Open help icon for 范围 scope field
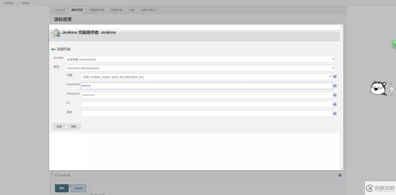 (335, 77)
